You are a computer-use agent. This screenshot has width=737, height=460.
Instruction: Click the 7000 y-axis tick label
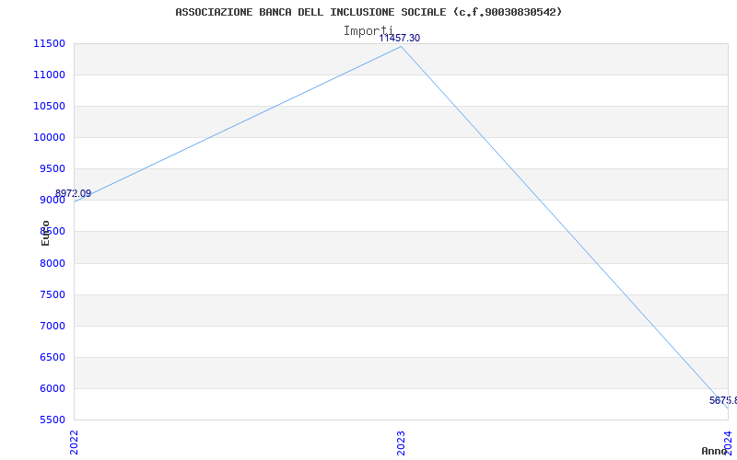point(53,327)
